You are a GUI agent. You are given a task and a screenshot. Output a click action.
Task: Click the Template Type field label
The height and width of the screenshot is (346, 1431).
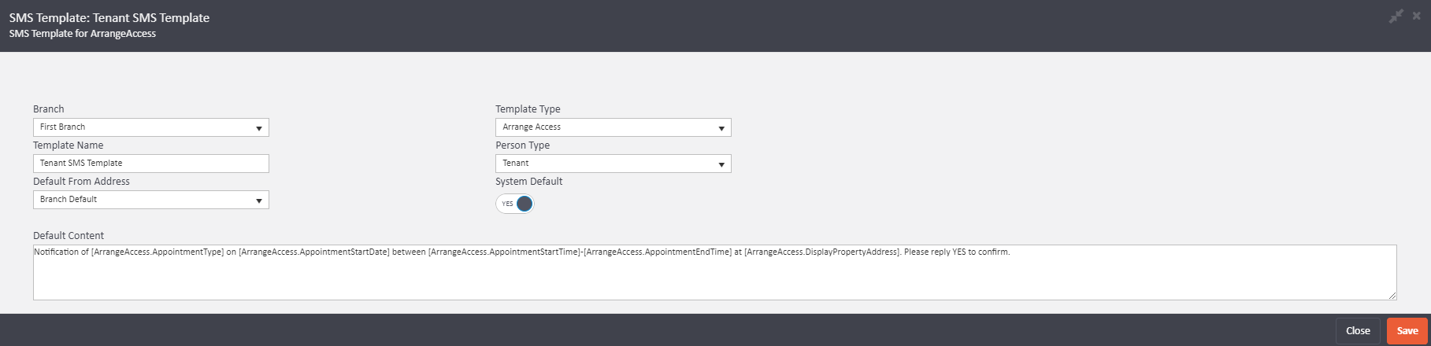pyautogui.click(x=528, y=109)
